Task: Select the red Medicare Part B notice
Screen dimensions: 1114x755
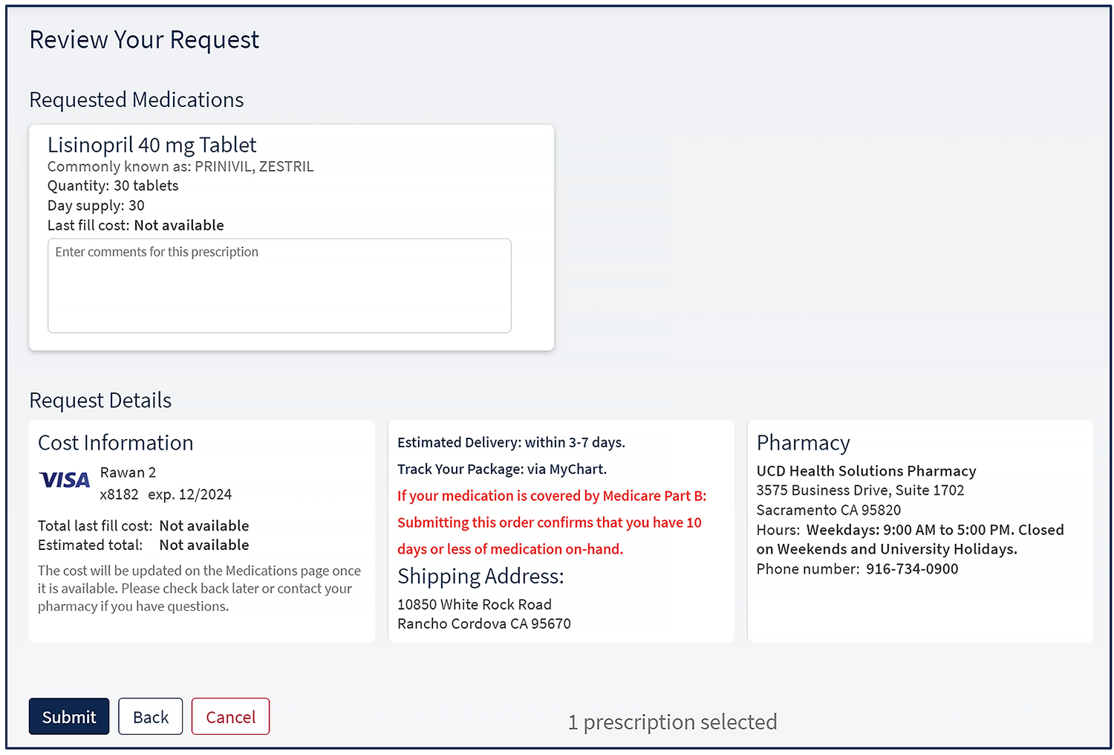Action: pos(552,522)
